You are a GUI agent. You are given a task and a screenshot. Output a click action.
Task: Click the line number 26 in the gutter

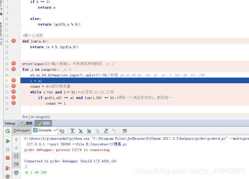(6, 109)
